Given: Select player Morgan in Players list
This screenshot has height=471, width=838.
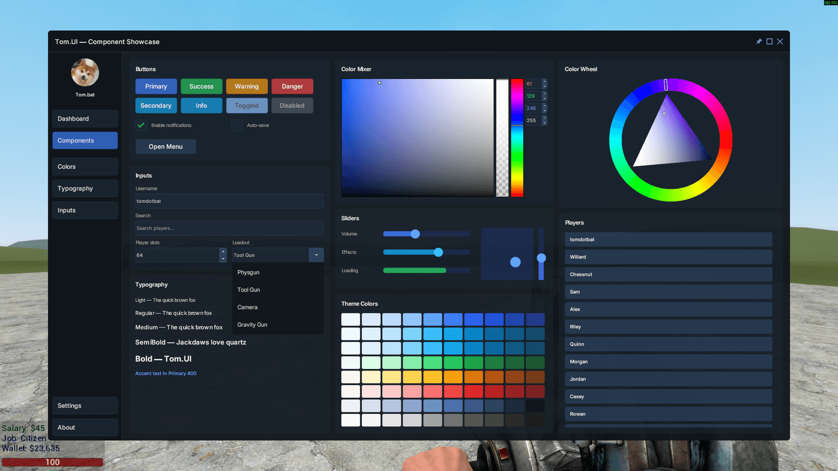Looking at the screenshot, I should click(668, 362).
